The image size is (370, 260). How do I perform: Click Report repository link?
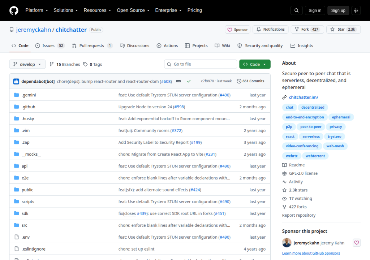click(x=299, y=215)
